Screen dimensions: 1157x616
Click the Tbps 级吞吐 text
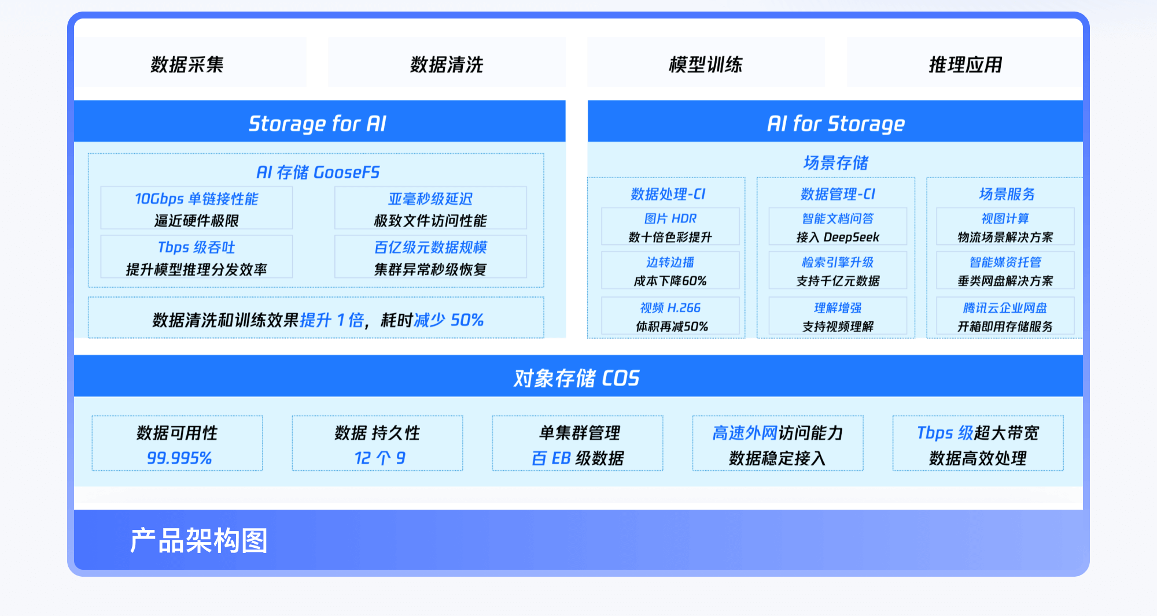(197, 247)
